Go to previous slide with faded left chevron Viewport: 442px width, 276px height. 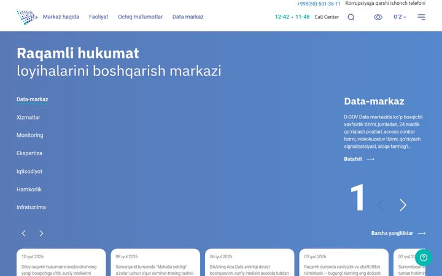tap(381, 205)
